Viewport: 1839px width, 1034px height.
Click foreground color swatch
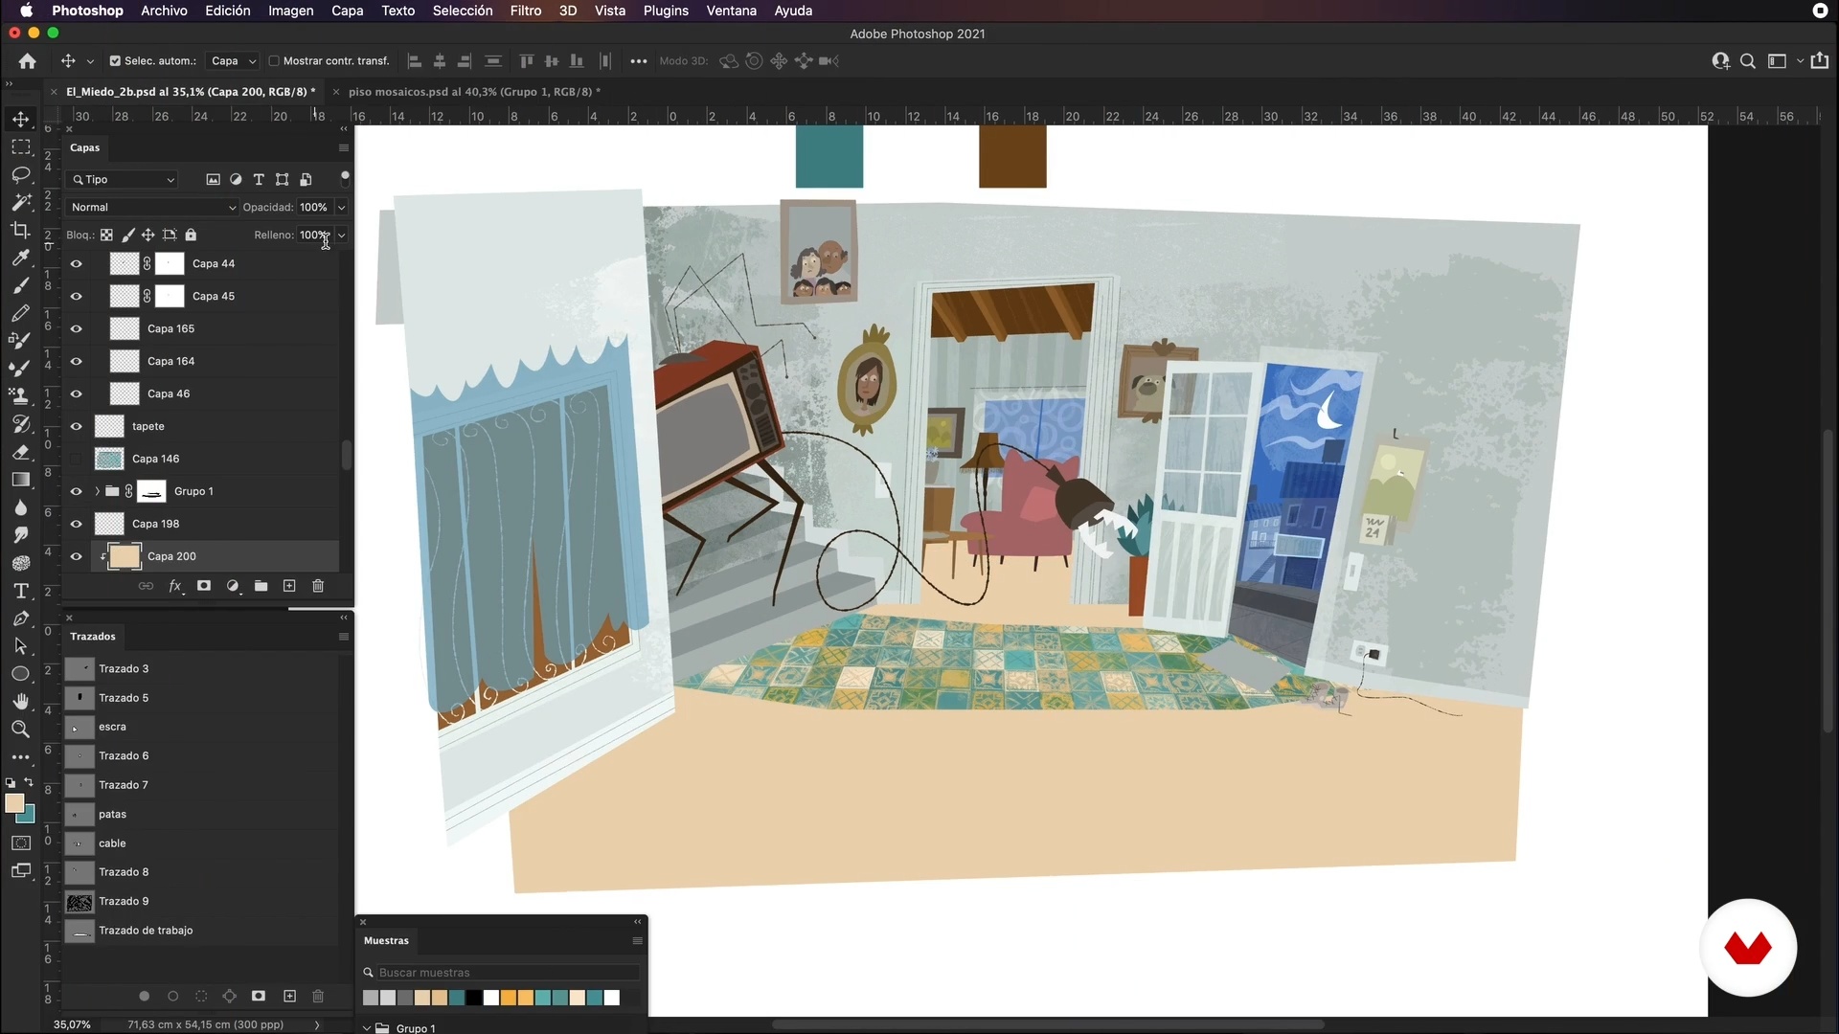pos(14,803)
